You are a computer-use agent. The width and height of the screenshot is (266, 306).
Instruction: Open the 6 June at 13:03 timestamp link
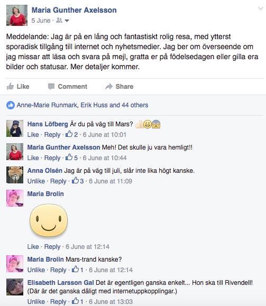pyautogui.click(x=111, y=302)
